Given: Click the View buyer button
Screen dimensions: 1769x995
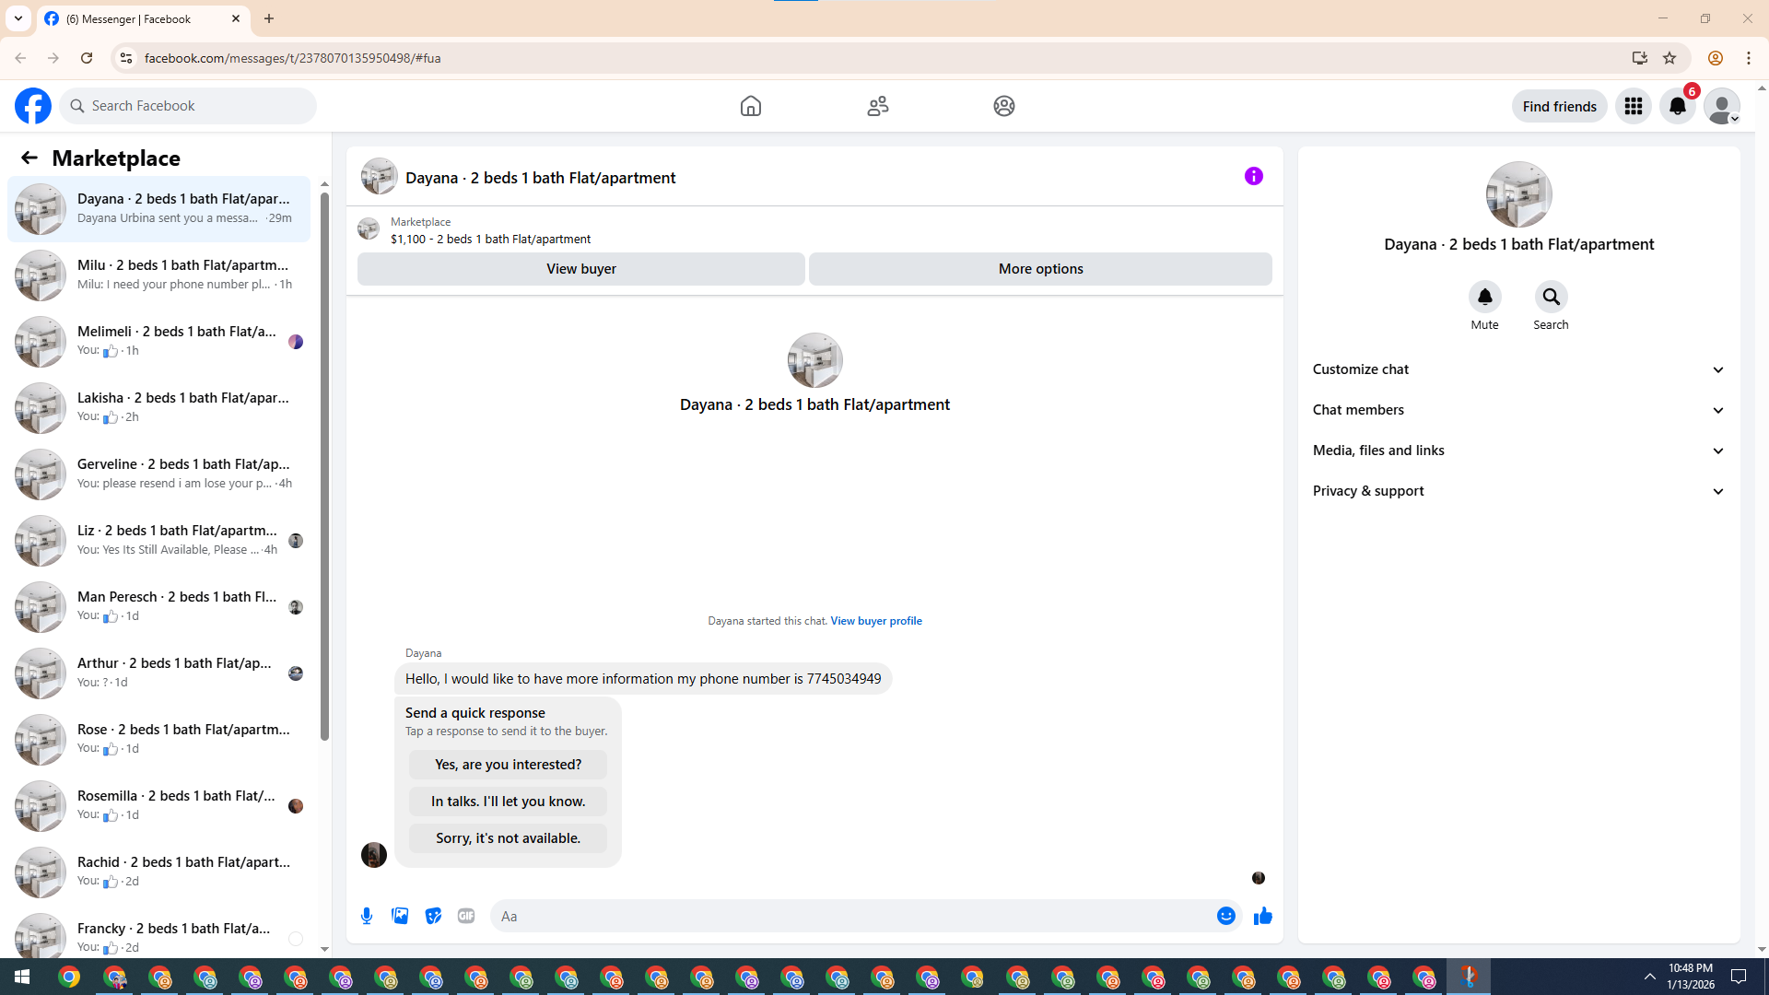Looking at the screenshot, I should click(x=580, y=269).
